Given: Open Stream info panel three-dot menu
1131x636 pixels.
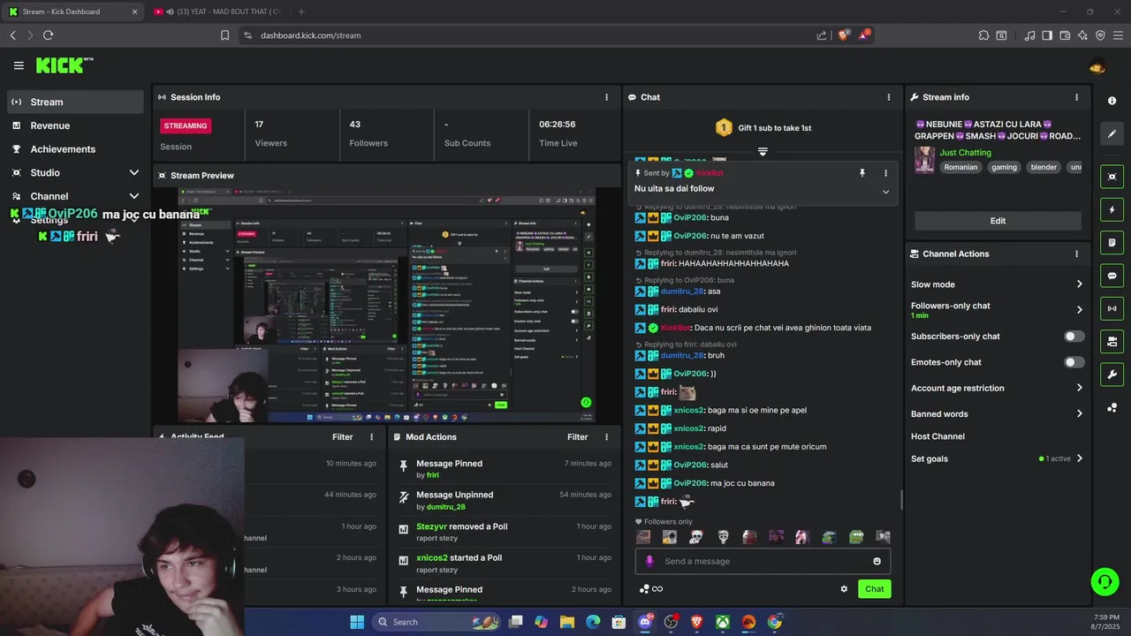Looking at the screenshot, I should coord(1076,97).
